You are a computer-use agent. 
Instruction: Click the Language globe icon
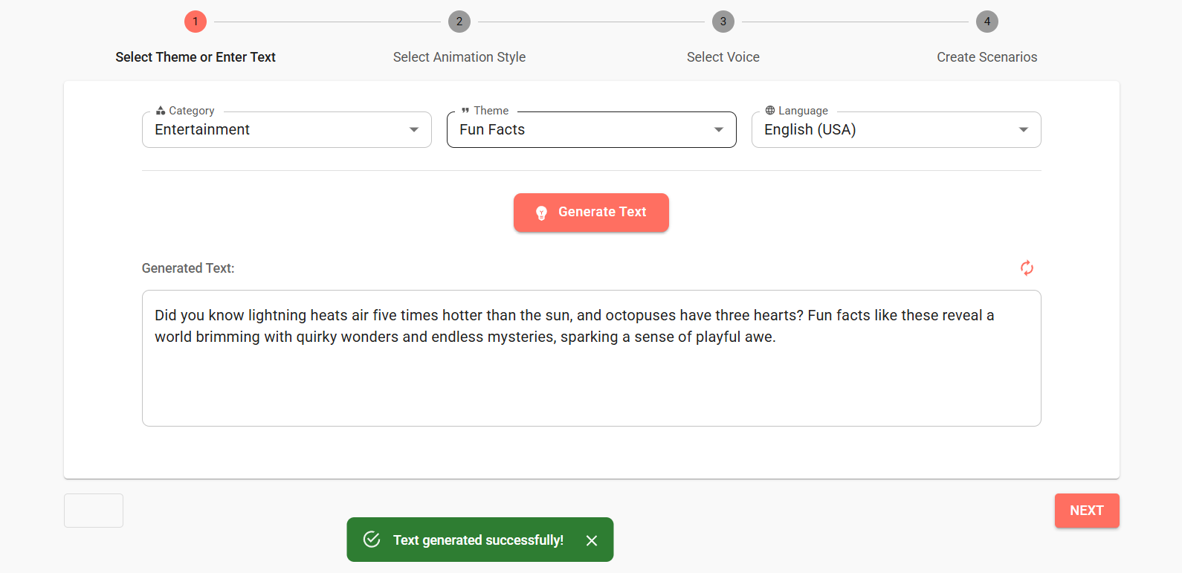point(770,110)
